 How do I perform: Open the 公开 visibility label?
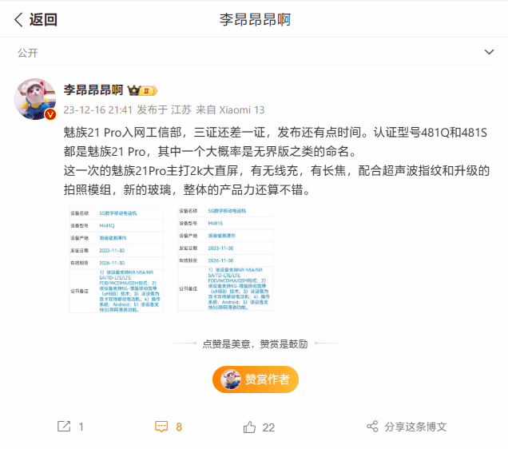point(27,53)
